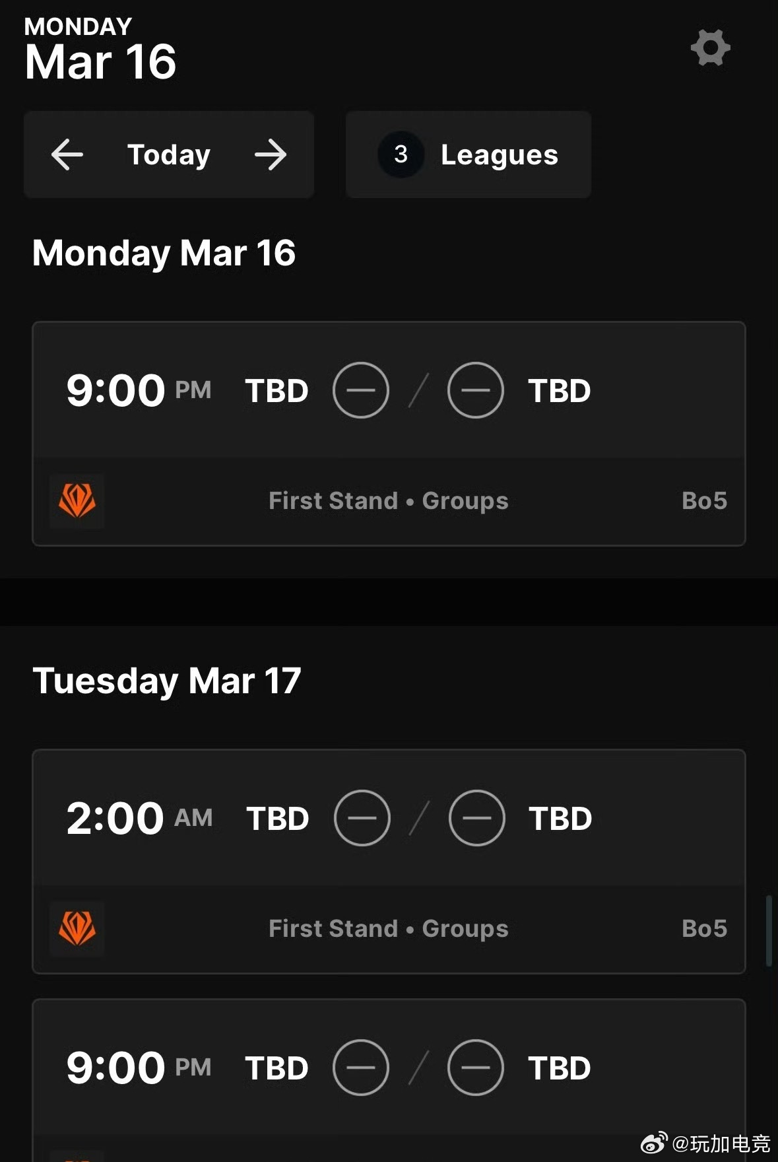Tap the Monday Mar 16 date header
Viewport: 778px width, 1162px height.
(164, 254)
